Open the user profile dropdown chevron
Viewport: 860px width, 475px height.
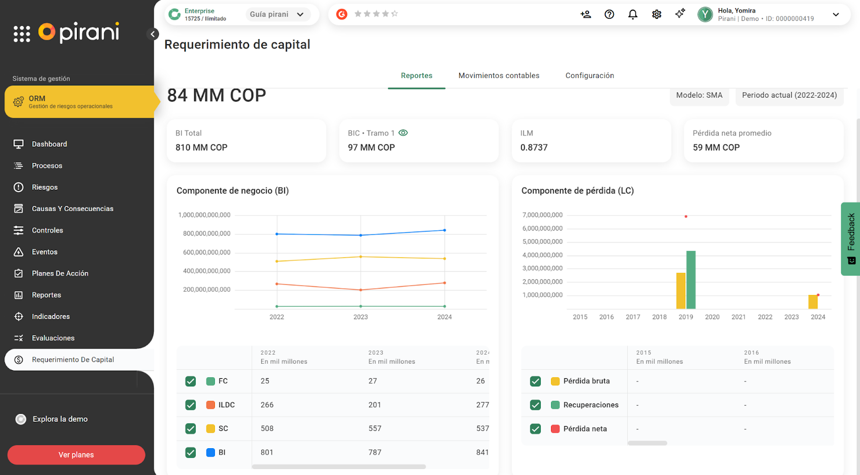coord(835,15)
